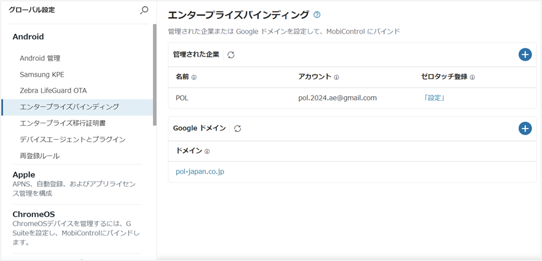
Task: Show info for ドメイン column
Action: pos(207,151)
